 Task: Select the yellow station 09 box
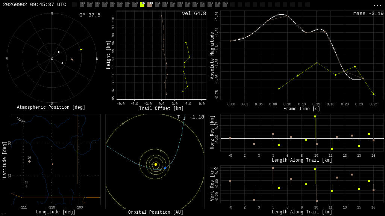click(142, 4)
